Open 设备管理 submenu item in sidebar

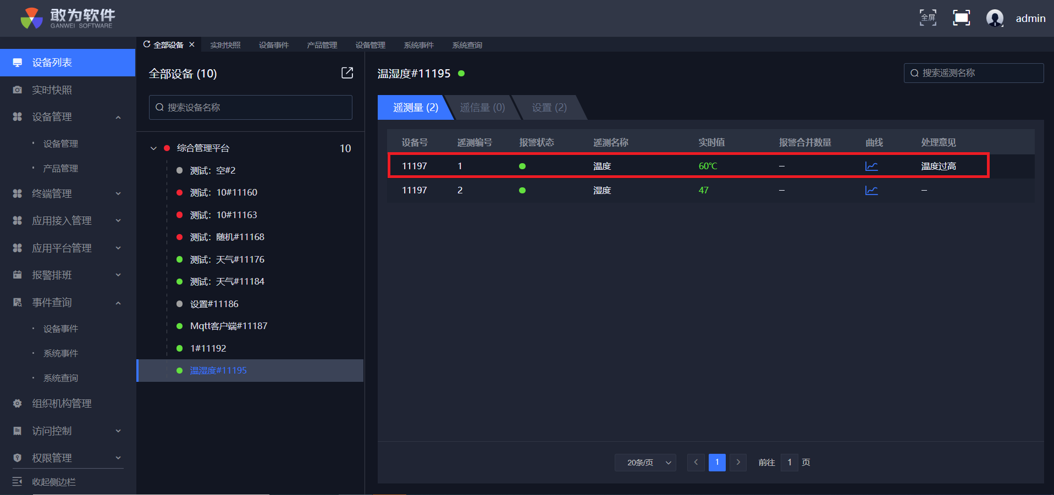click(x=60, y=143)
